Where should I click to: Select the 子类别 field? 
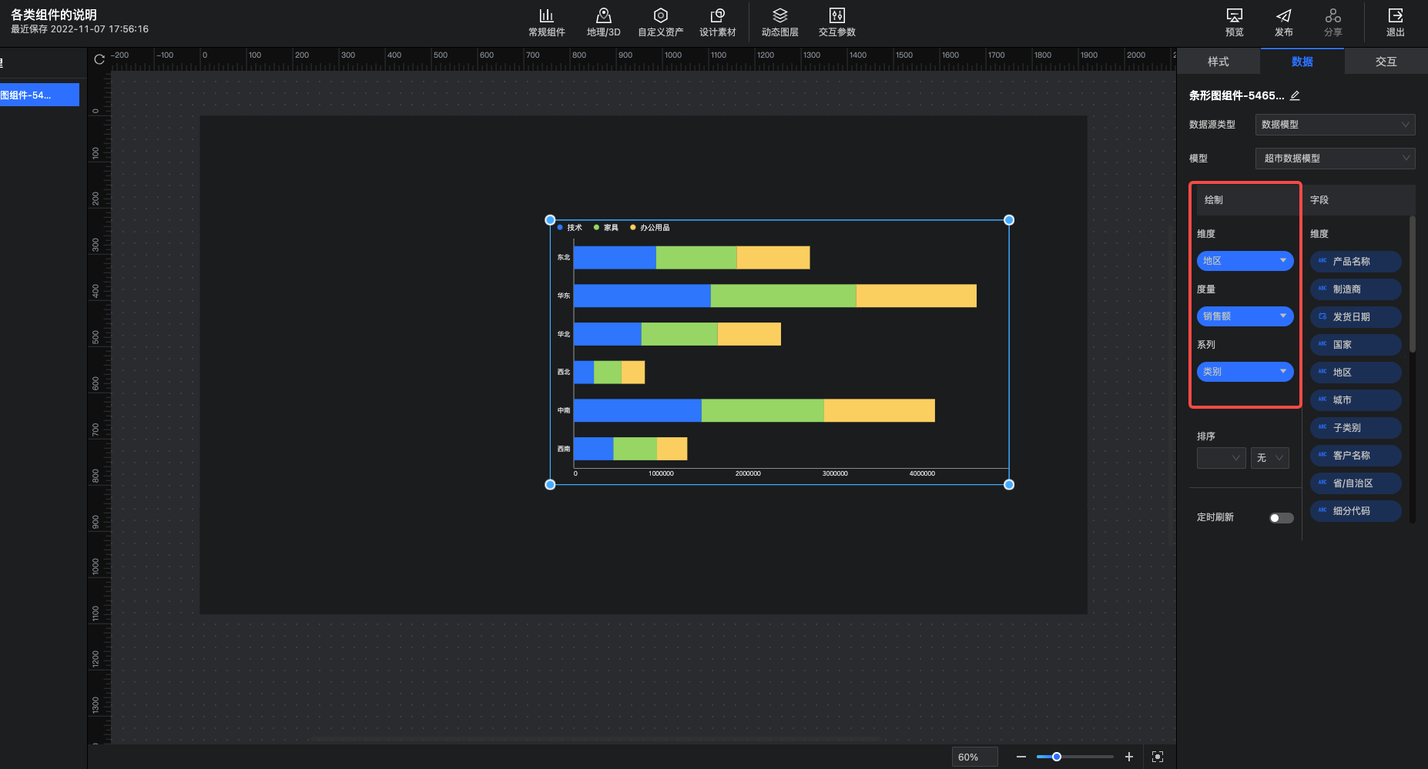(1356, 428)
